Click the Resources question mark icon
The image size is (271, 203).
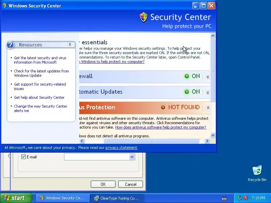pos(10,45)
